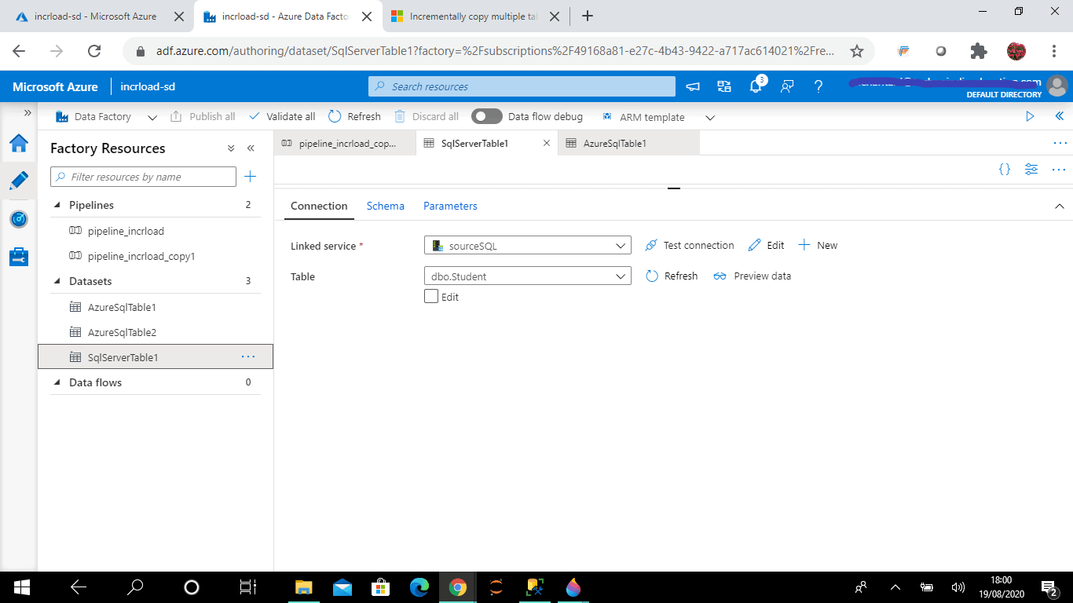Switch to the Schema tab
1073x603 pixels.
pos(386,206)
